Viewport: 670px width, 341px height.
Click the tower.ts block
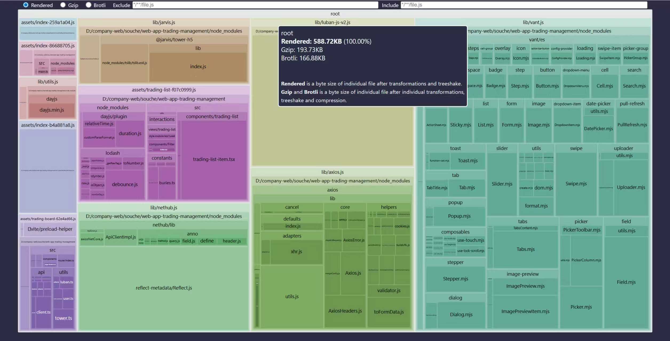point(63,318)
